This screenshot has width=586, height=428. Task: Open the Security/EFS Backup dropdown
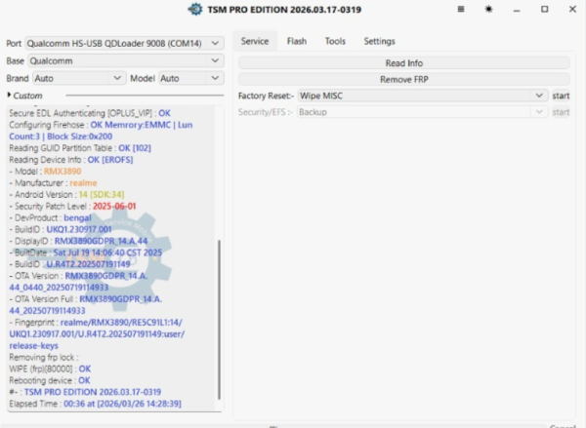click(x=423, y=112)
